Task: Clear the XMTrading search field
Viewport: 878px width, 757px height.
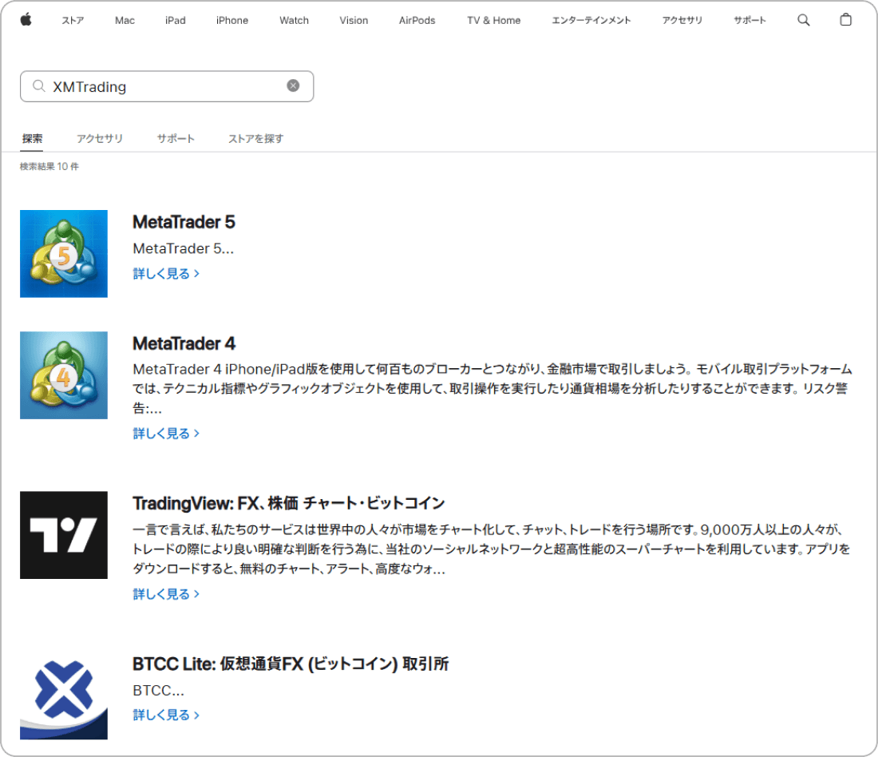Action: (x=293, y=85)
